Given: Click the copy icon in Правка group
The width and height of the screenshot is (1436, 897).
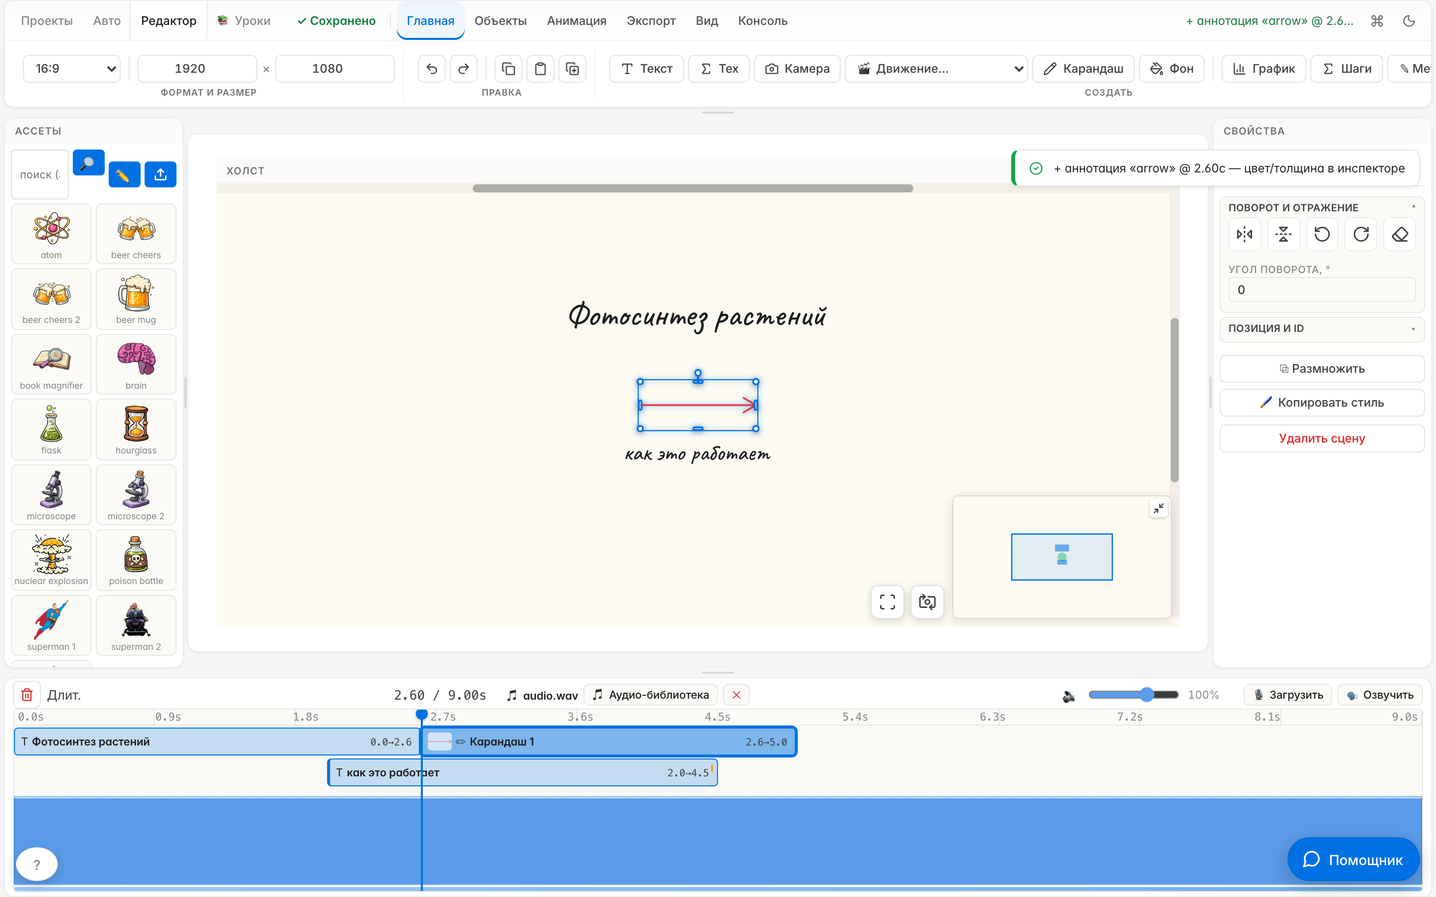Looking at the screenshot, I should 509,69.
